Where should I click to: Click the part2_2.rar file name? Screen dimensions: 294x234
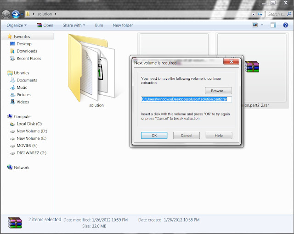pyautogui.click(x=256, y=105)
